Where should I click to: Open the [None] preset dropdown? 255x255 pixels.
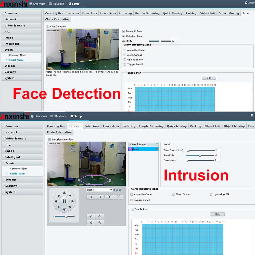[x=99, y=190]
